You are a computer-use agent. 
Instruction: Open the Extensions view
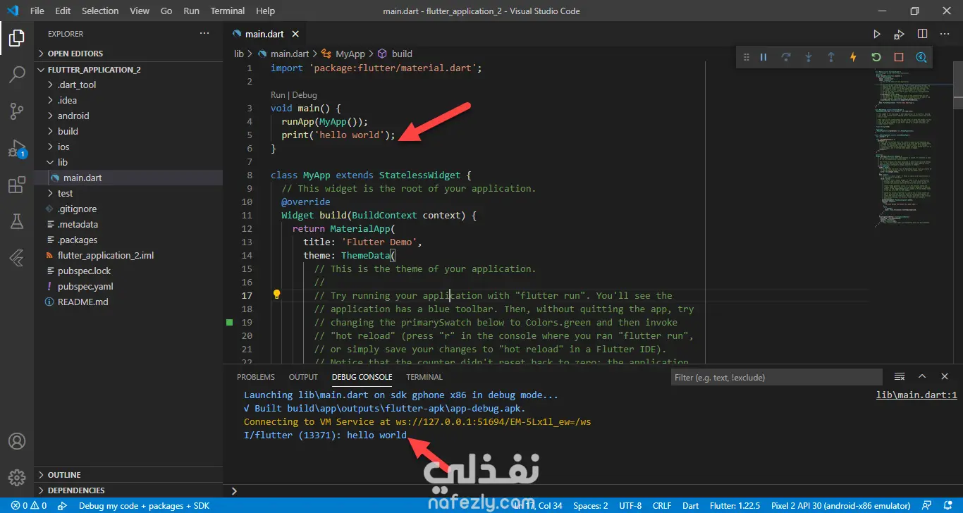(17, 185)
